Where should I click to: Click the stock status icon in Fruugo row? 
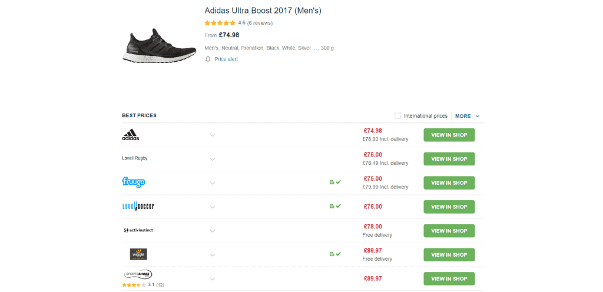click(335, 182)
